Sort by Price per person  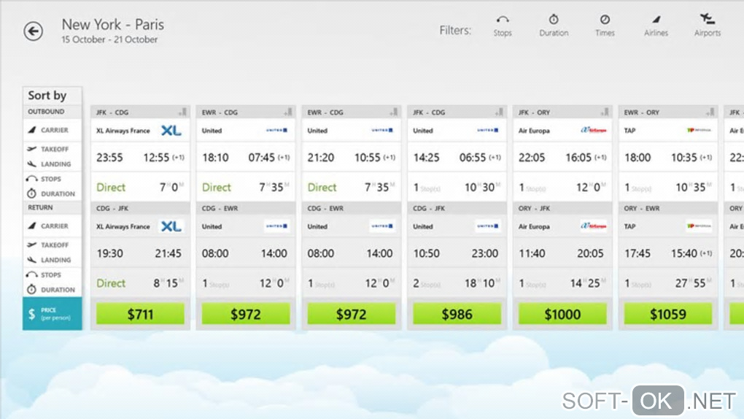[53, 314]
